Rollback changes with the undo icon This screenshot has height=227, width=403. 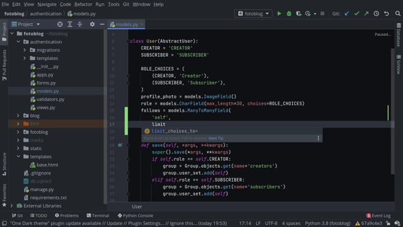[386, 14]
